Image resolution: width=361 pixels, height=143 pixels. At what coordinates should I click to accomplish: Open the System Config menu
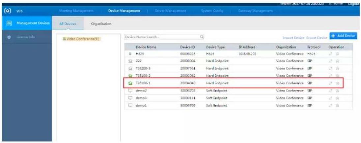212,11
